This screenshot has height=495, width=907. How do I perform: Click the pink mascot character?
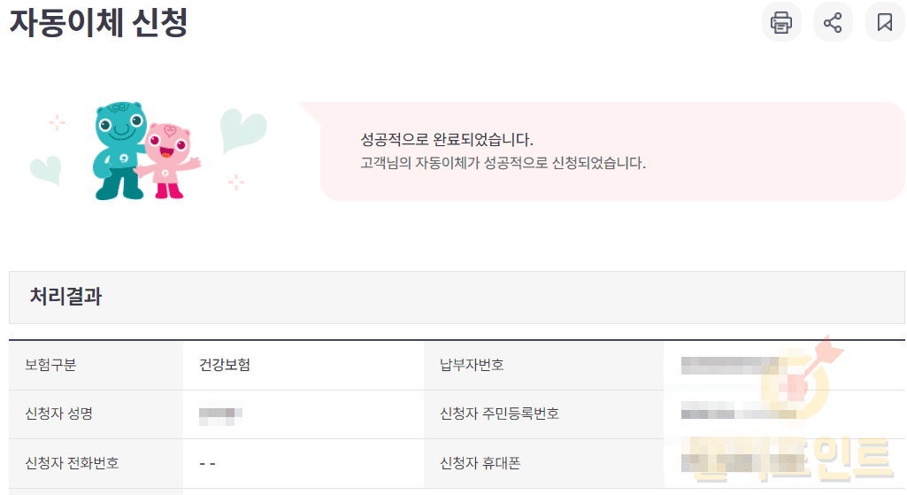tap(168, 159)
